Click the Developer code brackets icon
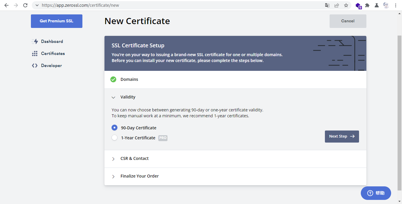Image resolution: width=402 pixels, height=204 pixels. (35, 66)
